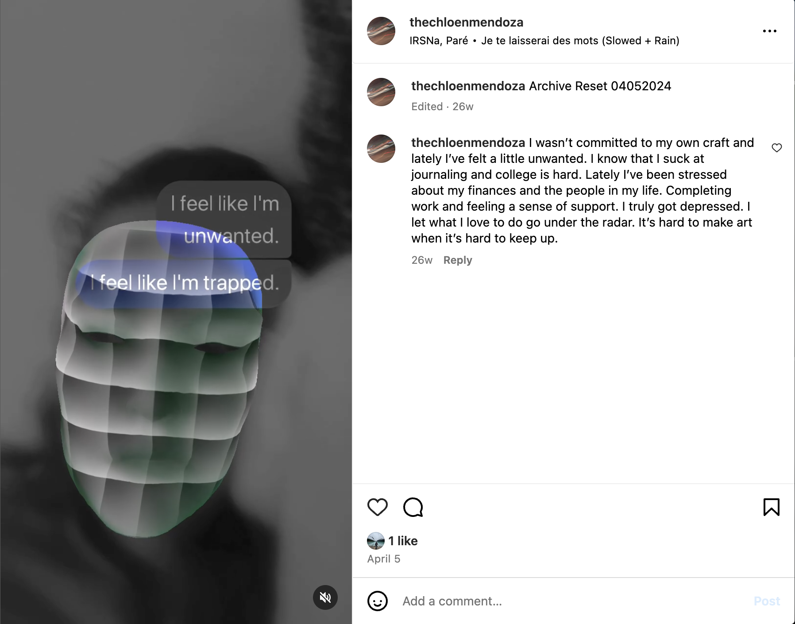This screenshot has height=624, width=795.
Task: View who liked via "1 like"
Action: (403, 541)
